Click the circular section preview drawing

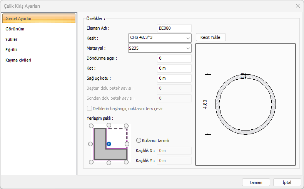pos(245,104)
